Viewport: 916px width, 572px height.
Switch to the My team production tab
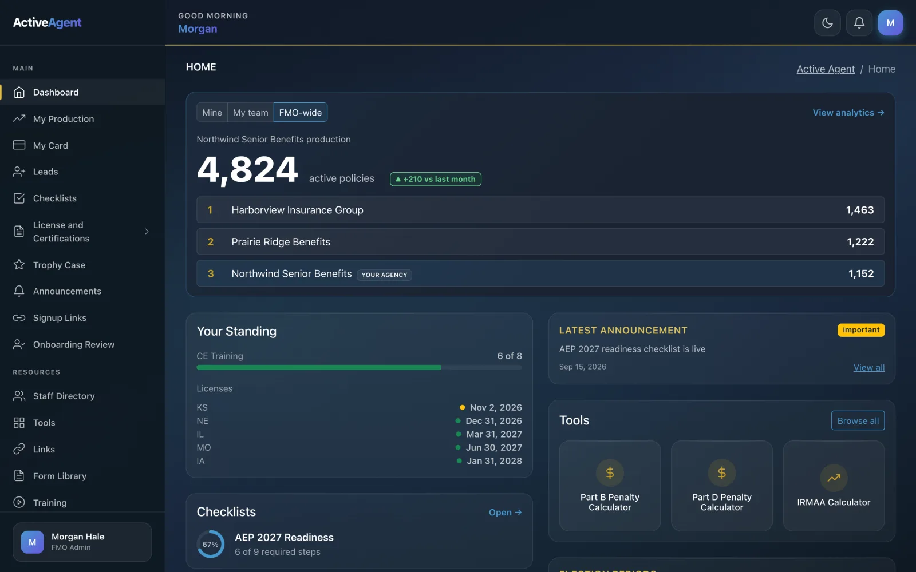[x=250, y=113]
